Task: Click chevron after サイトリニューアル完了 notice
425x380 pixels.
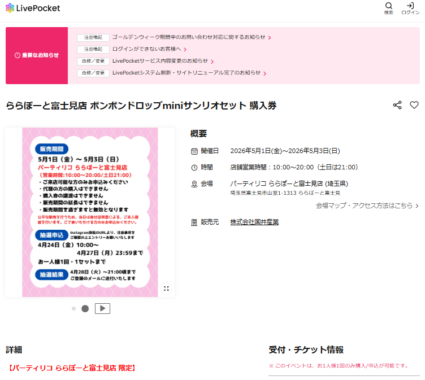Action: (x=265, y=73)
